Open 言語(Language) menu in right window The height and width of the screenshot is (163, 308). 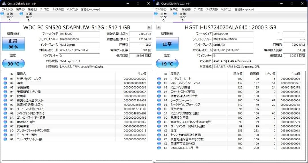pyautogui.click(x=244, y=9)
